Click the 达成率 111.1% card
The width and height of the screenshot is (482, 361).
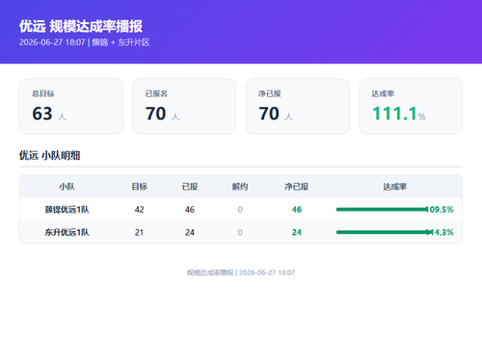(x=411, y=106)
